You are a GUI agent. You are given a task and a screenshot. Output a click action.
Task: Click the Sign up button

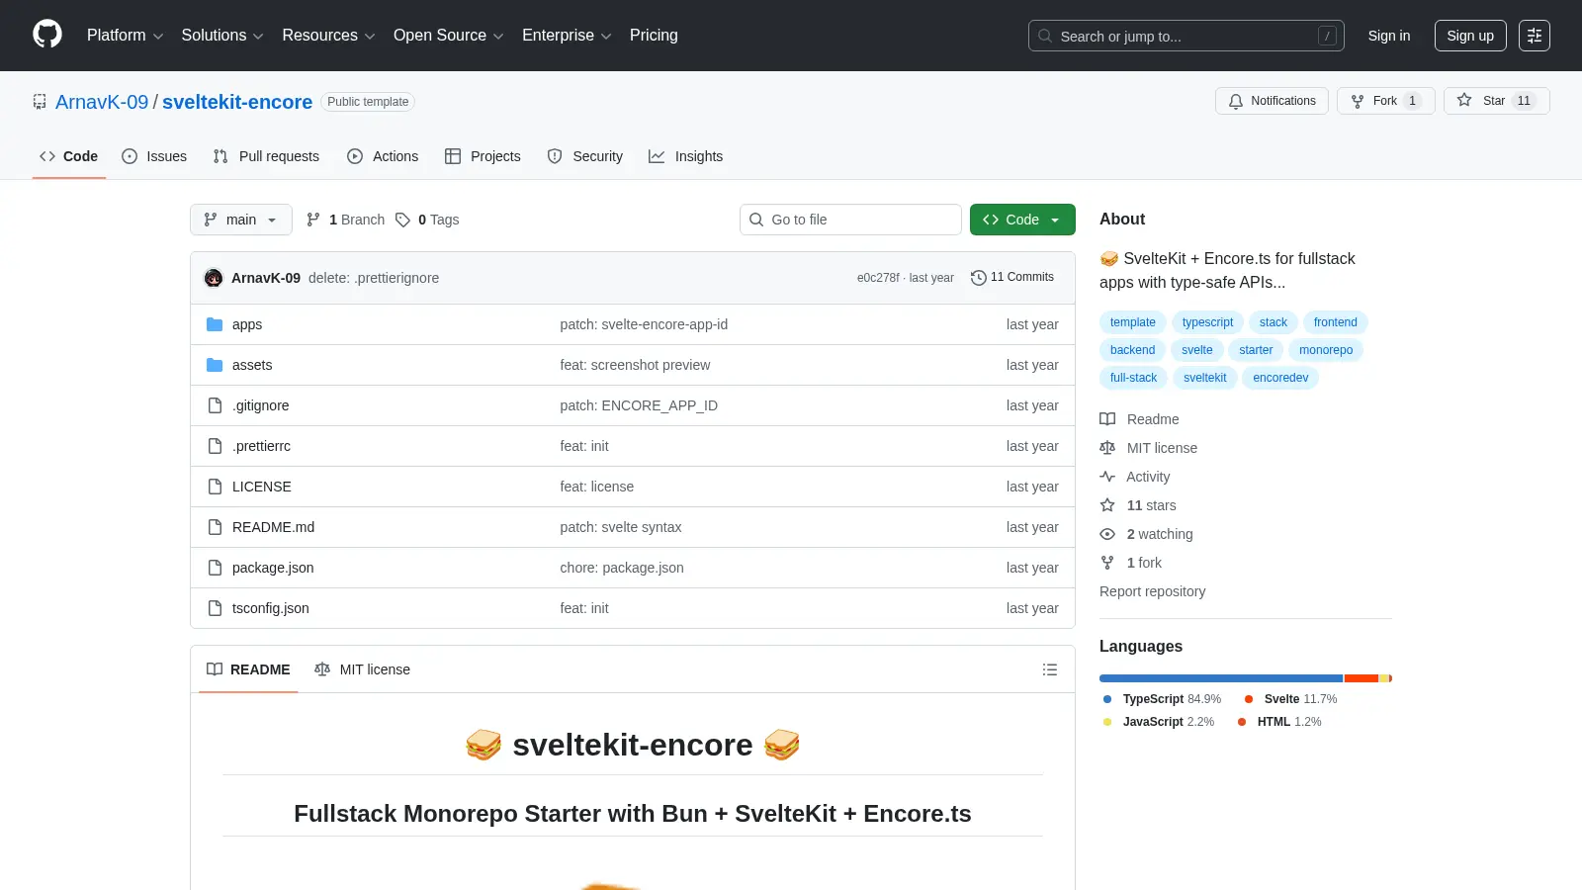[x=1470, y=36]
